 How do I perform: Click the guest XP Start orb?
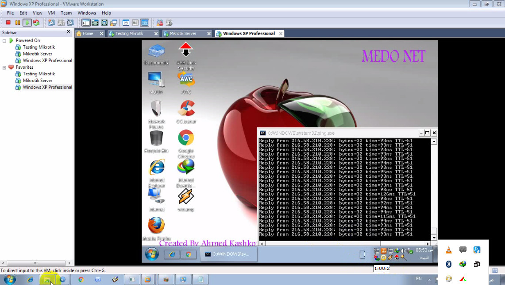(x=152, y=254)
